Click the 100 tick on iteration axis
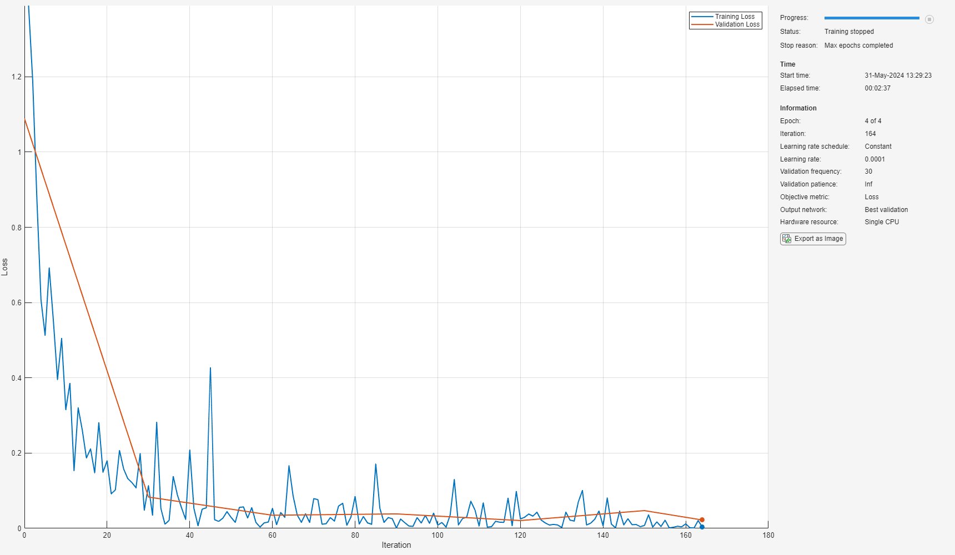 coord(438,536)
